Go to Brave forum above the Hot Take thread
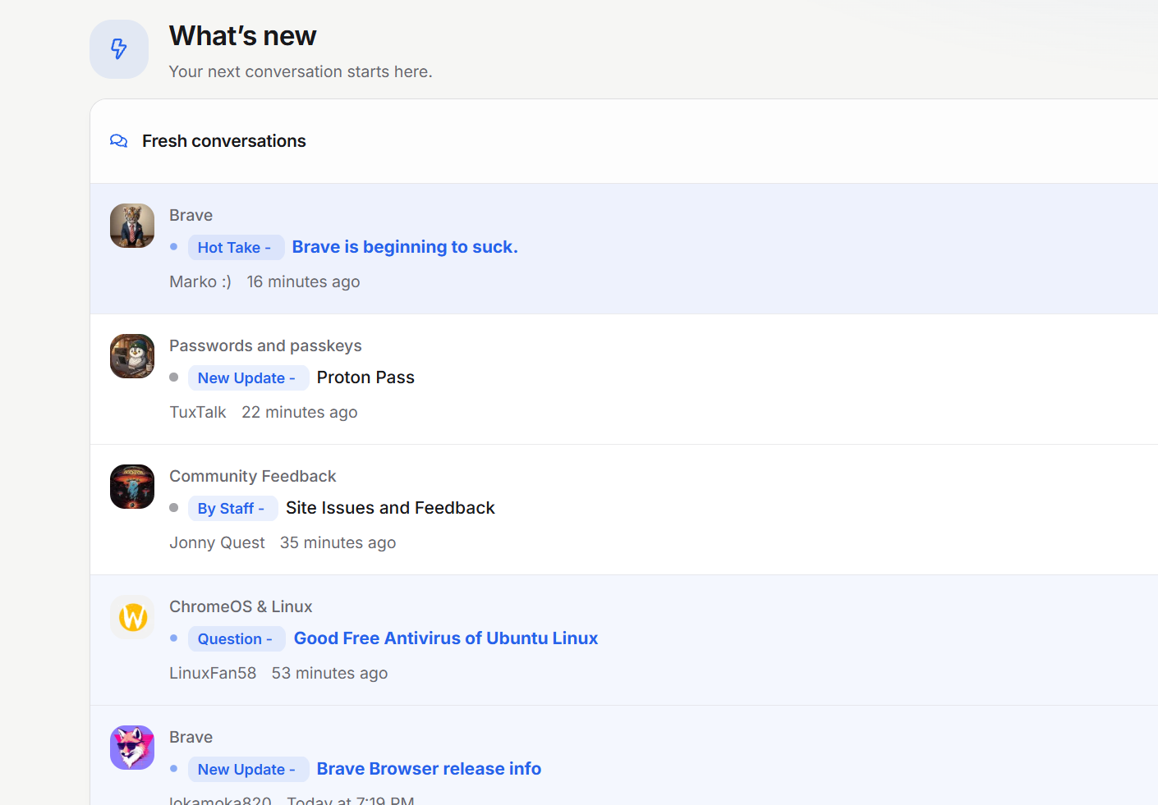This screenshot has height=805, width=1158. point(191,215)
